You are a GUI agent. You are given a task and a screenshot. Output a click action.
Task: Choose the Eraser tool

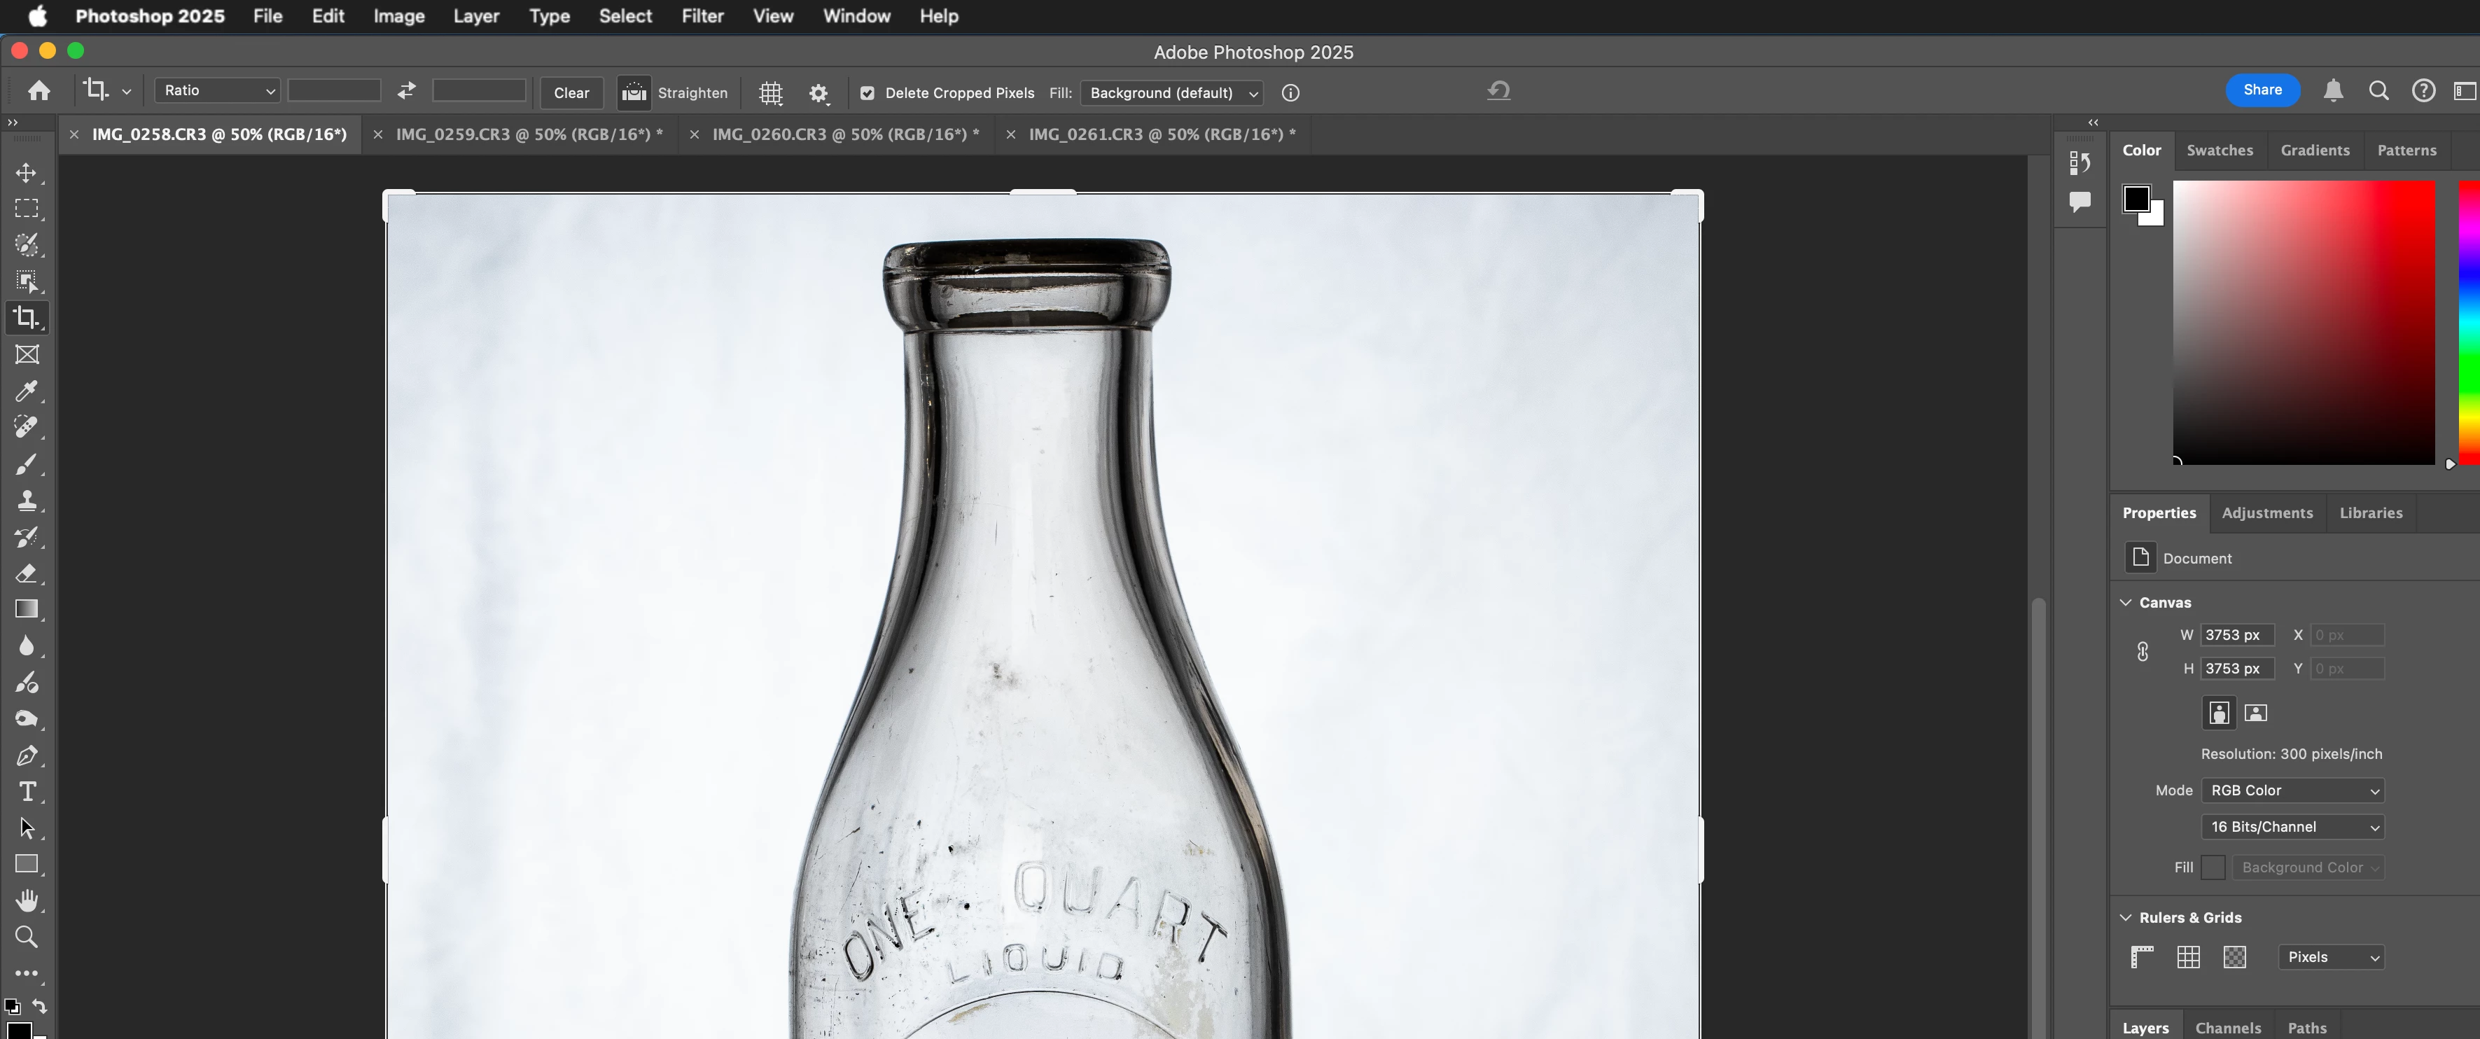26,573
